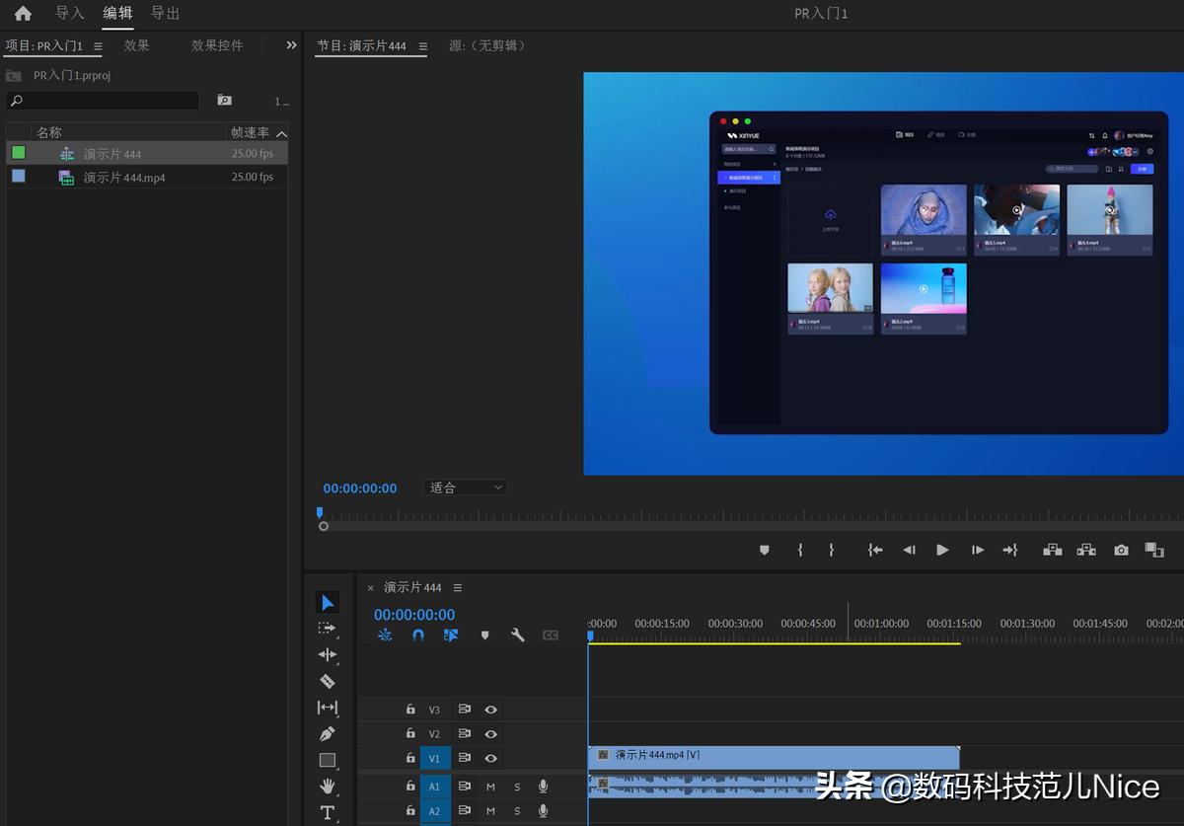Toggle V1 track output eye icon

[x=490, y=758]
